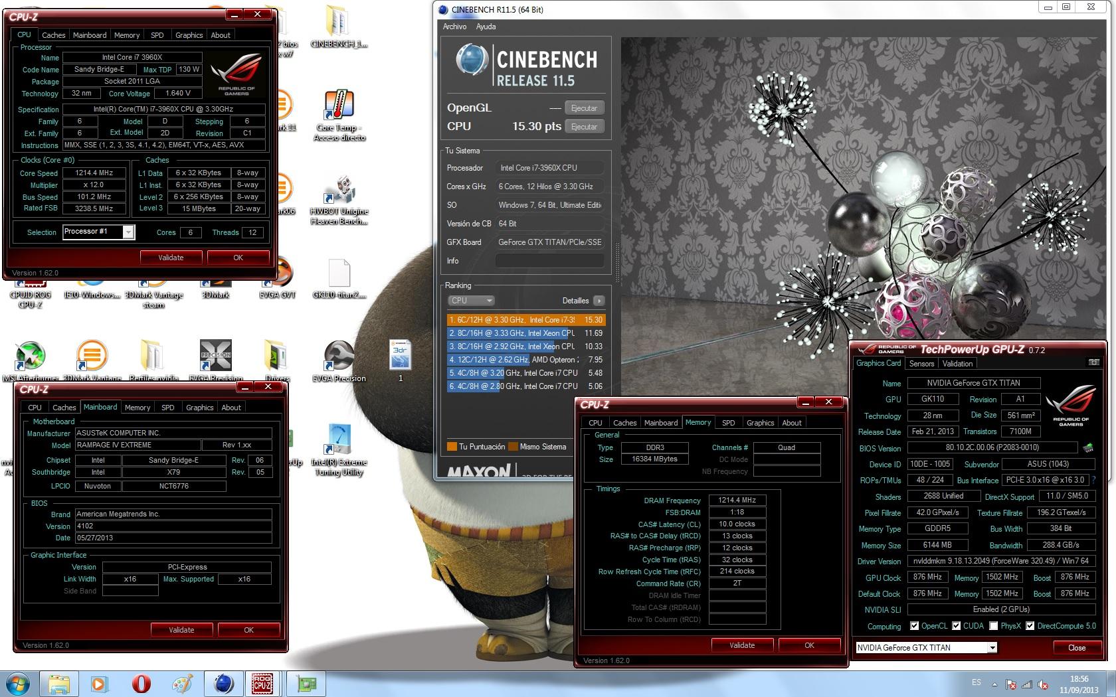Open the About tab in the Mainboard CPU-Z window
1116x697 pixels.
pyautogui.click(x=231, y=408)
